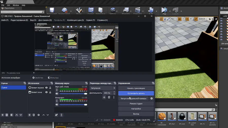Delete selected source trash icon

click(34, 115)
